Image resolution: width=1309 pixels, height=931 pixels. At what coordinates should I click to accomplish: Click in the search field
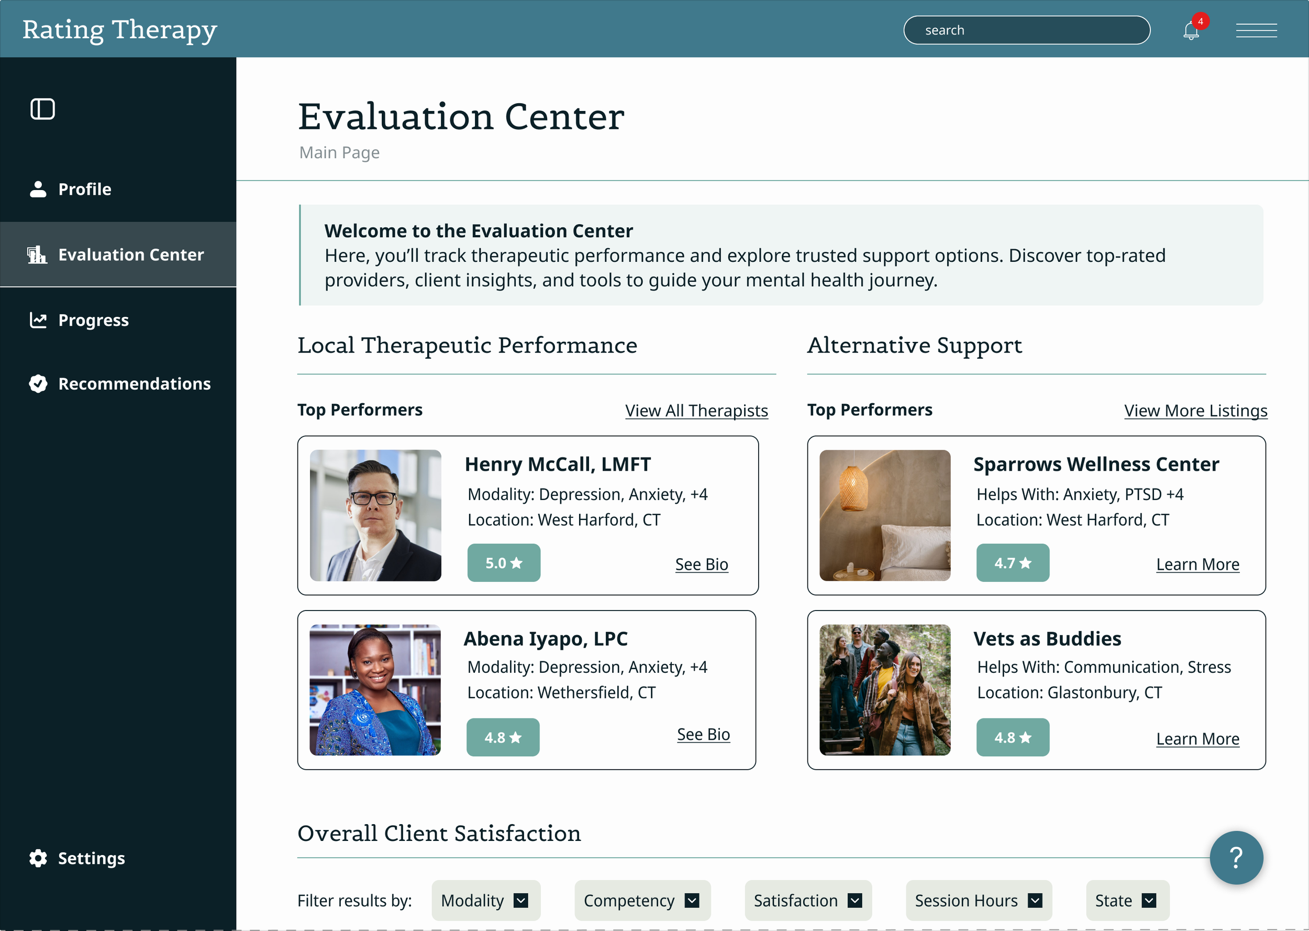pyautogui.click(x=1026, y=30)
